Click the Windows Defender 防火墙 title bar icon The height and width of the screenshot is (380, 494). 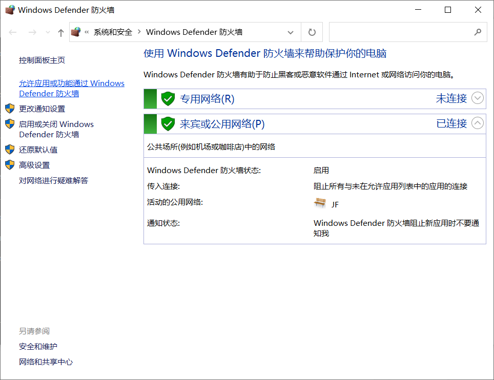(x=10, y=9)
